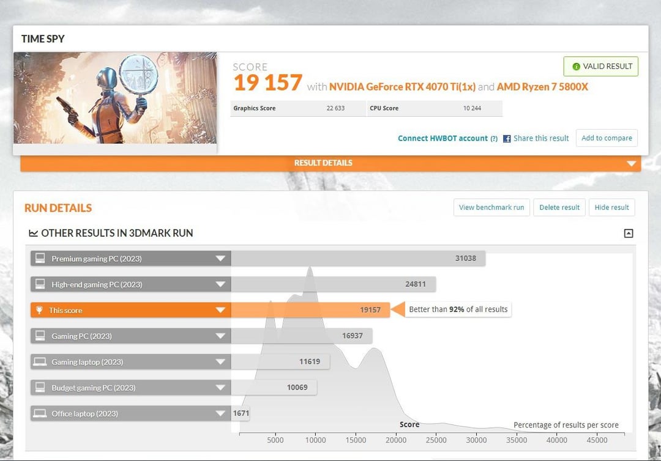
Task: Expand the Budget gaming PC (2023) dropdown arrow
Action: click(220, 387)
